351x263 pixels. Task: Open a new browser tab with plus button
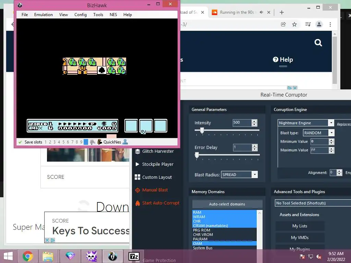coord(282,12)
